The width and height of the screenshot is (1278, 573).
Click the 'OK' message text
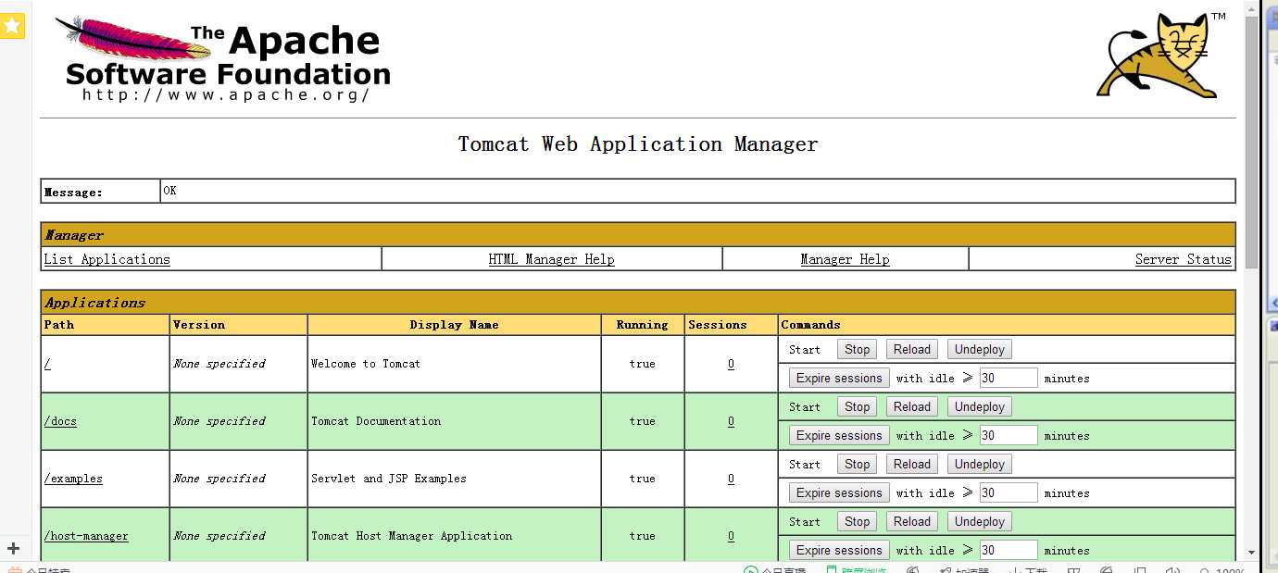[x=169, y=191]
